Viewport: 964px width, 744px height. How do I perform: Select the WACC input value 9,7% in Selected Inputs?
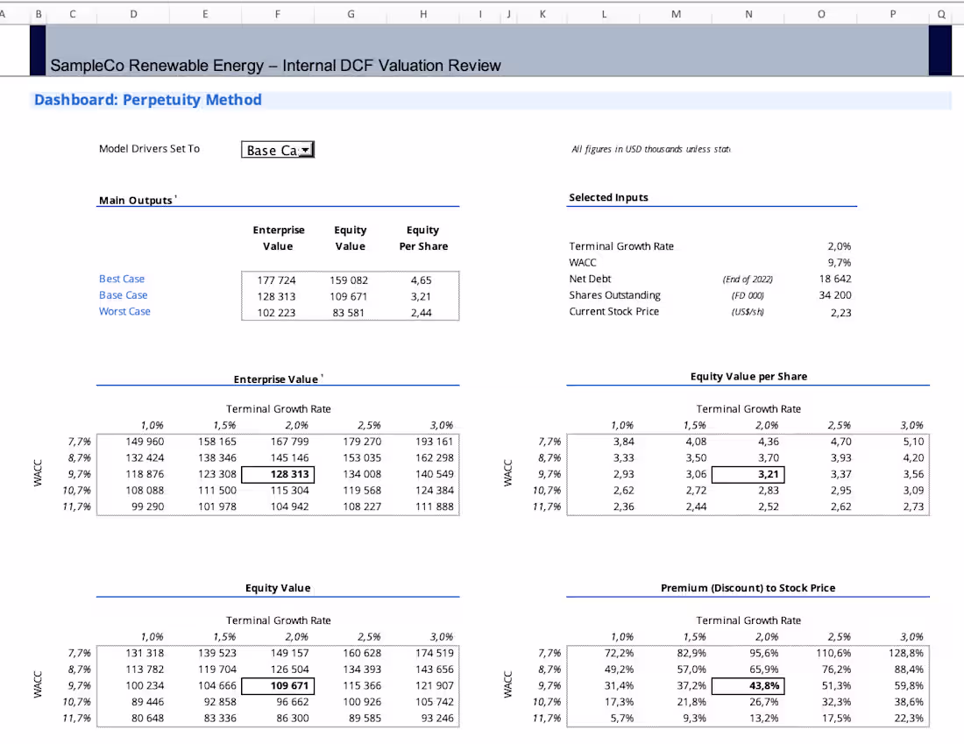(x=840, y=263)
